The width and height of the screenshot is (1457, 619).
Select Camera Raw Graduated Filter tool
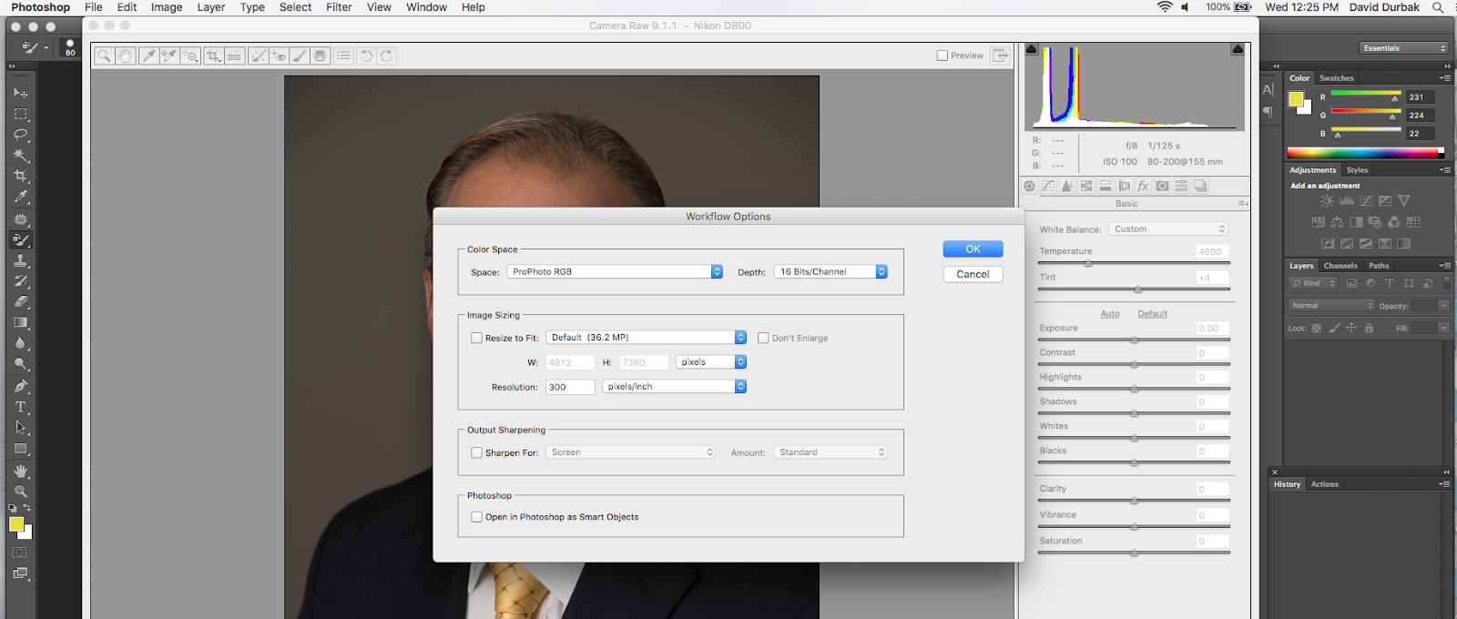click(x=321, y=56)
